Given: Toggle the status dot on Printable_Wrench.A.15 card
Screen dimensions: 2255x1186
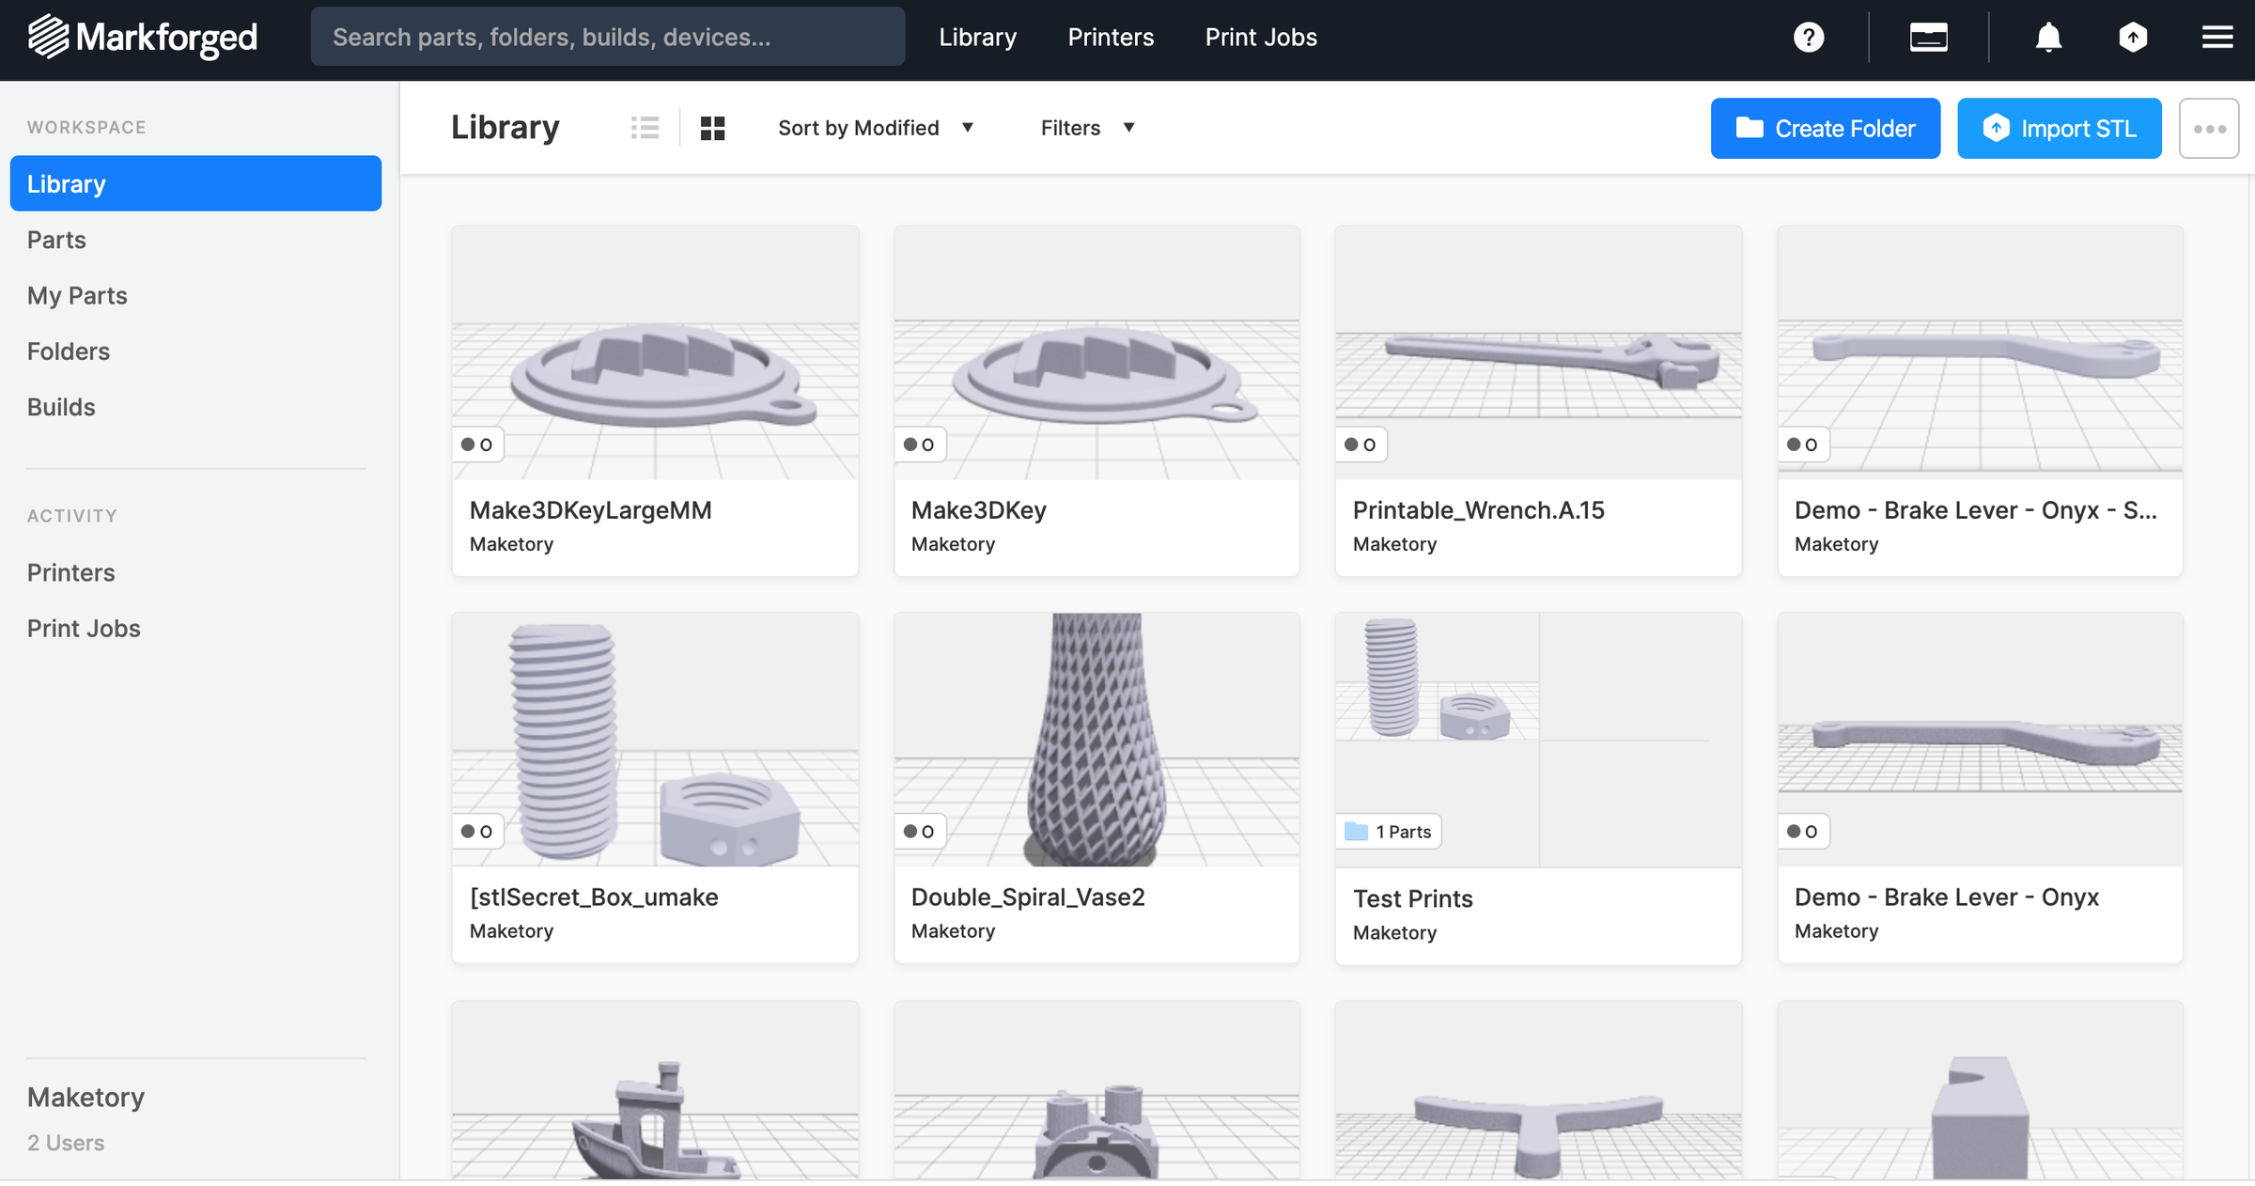Looking at the screenshot, I should tap(1361, 445).
